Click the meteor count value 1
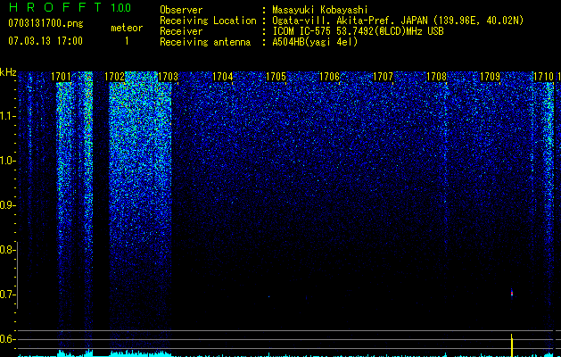This screenshot has height=357, width=561. 127,41
